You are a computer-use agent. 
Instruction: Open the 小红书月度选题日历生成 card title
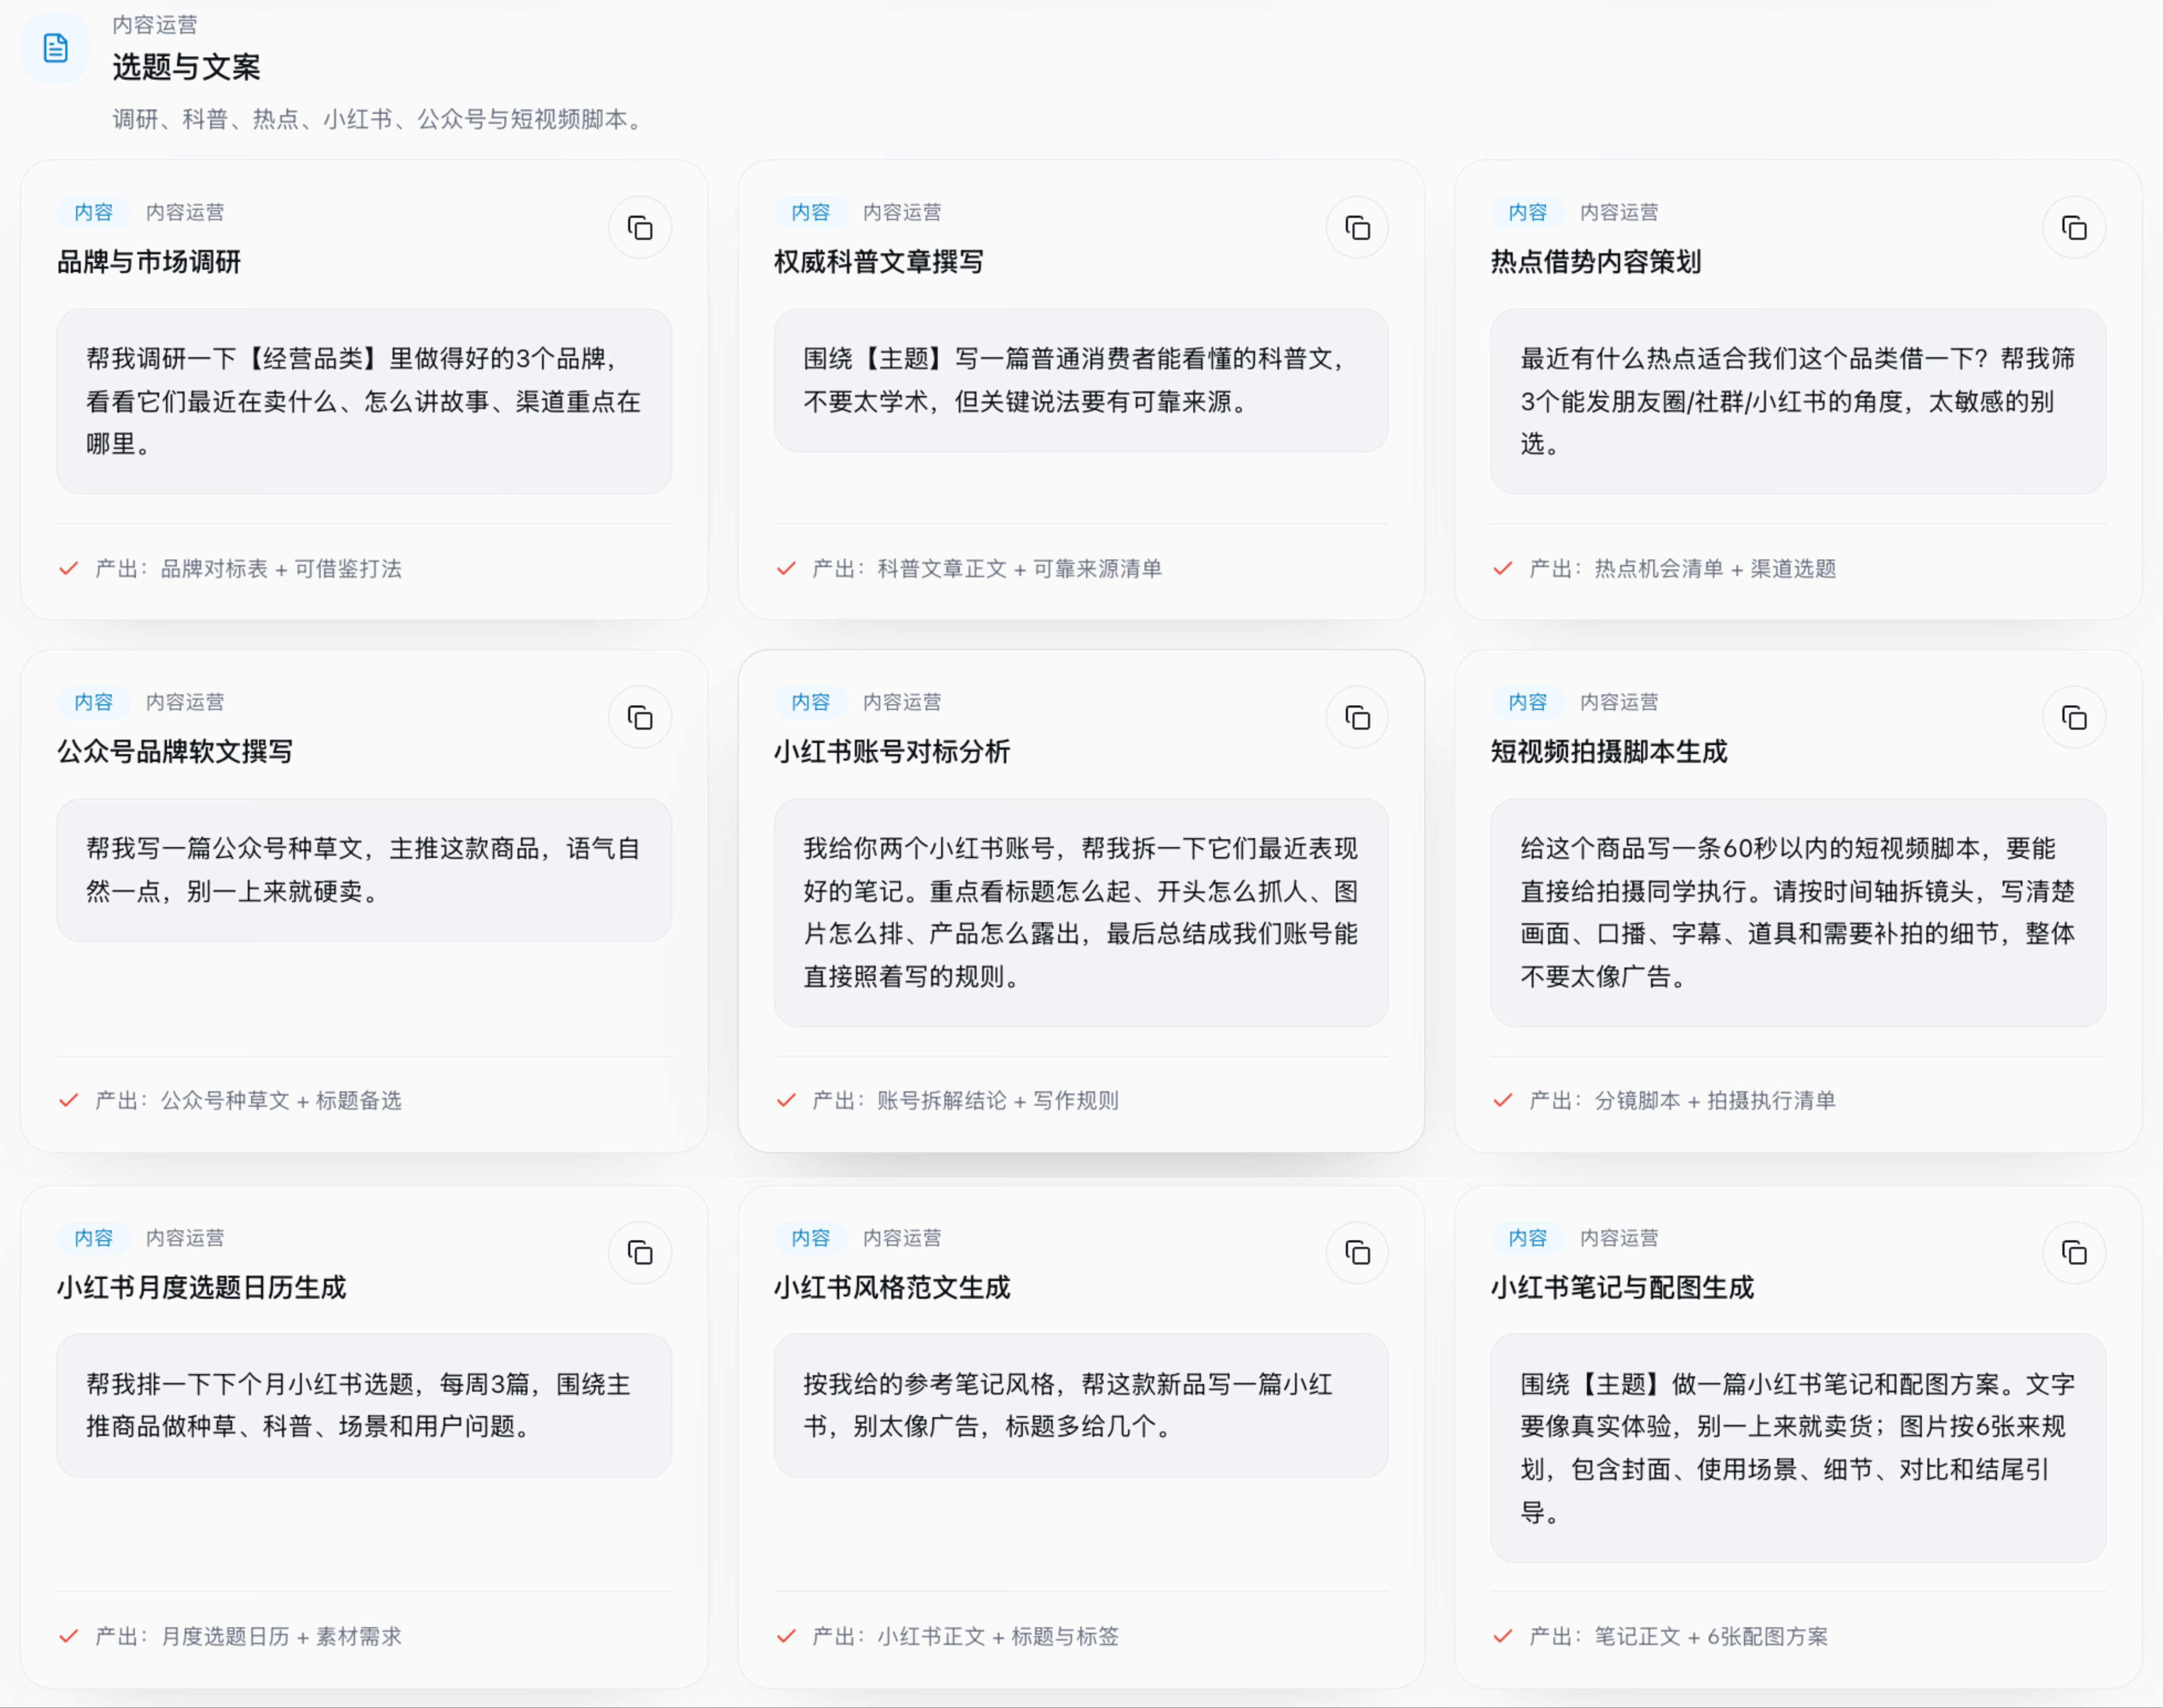pos(202,1288)
